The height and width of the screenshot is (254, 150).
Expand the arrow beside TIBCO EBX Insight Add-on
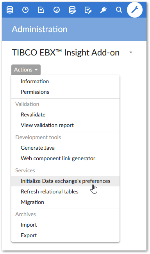click(131, 52)
